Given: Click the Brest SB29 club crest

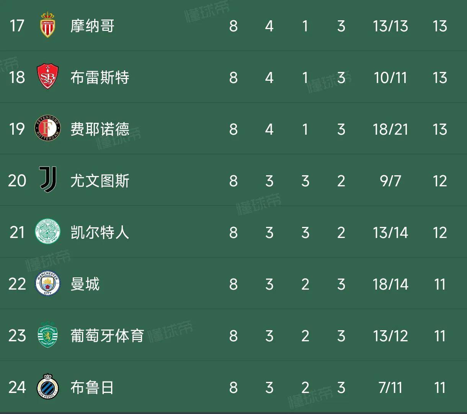Looking at the screenshot, I should [48, 77].
